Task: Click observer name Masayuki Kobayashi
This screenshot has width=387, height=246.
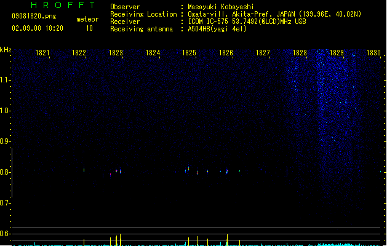Action: 221,7
